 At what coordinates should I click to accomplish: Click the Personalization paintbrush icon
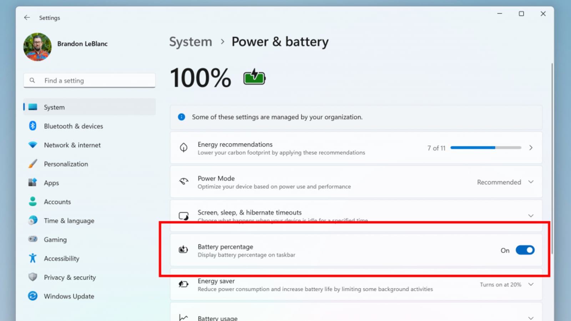(x=33, y=164)
